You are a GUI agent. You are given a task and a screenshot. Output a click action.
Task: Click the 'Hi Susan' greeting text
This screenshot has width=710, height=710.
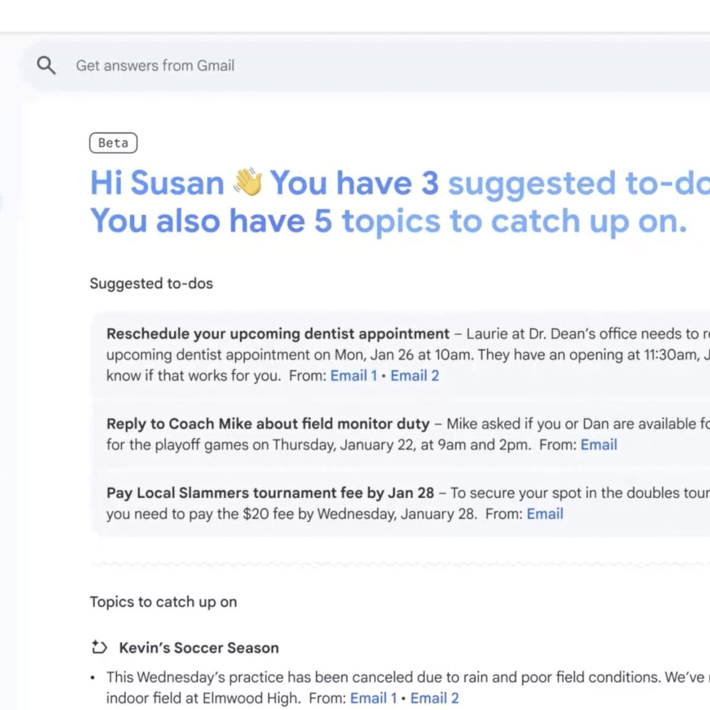pos(157,182)
